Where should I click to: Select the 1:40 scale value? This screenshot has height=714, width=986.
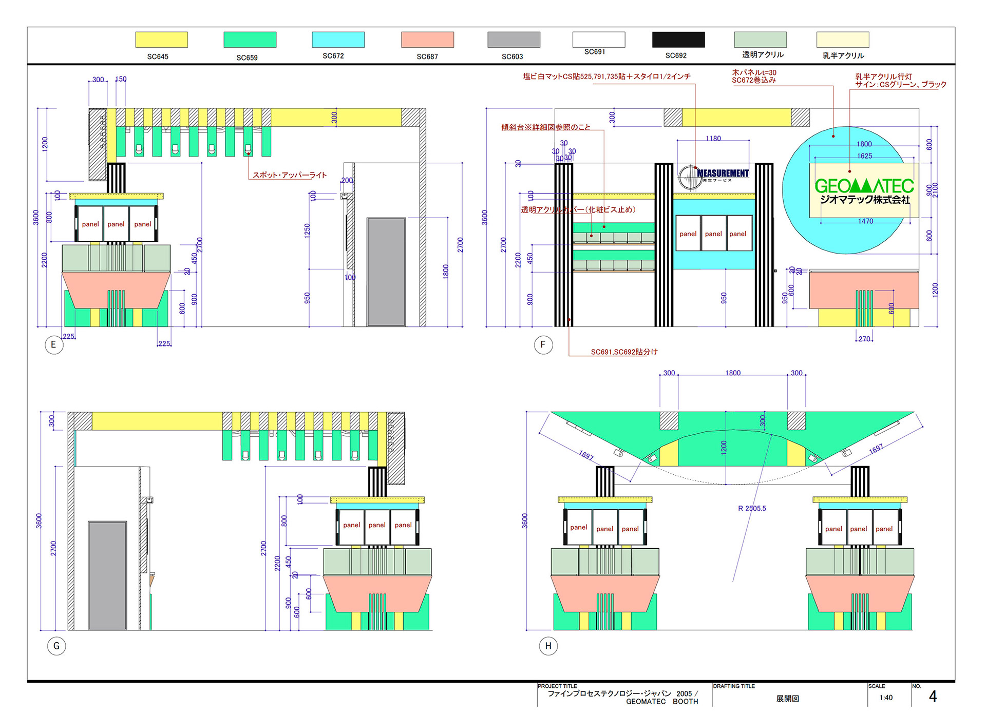886,698
